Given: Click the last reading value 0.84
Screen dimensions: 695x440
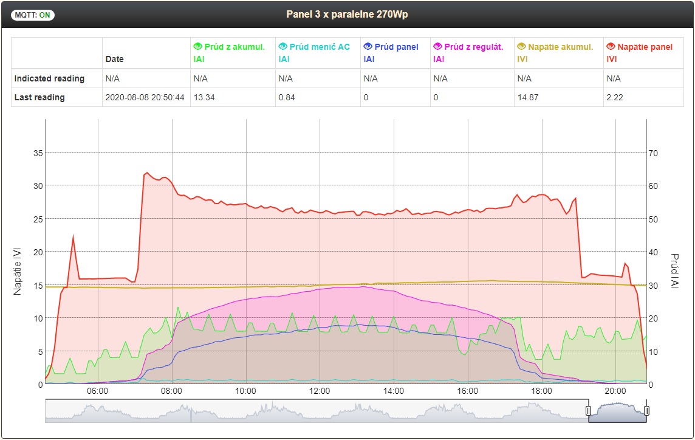Looking at the screenshot, I should pos(287,98).
